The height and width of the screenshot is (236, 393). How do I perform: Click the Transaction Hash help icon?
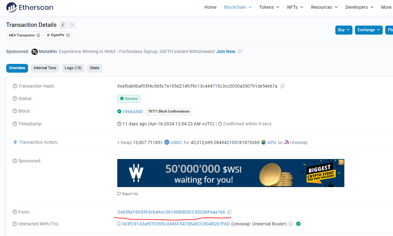[15, 86]
